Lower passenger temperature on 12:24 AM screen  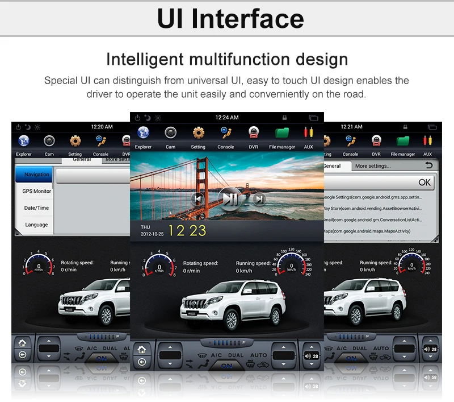[283, 363]
